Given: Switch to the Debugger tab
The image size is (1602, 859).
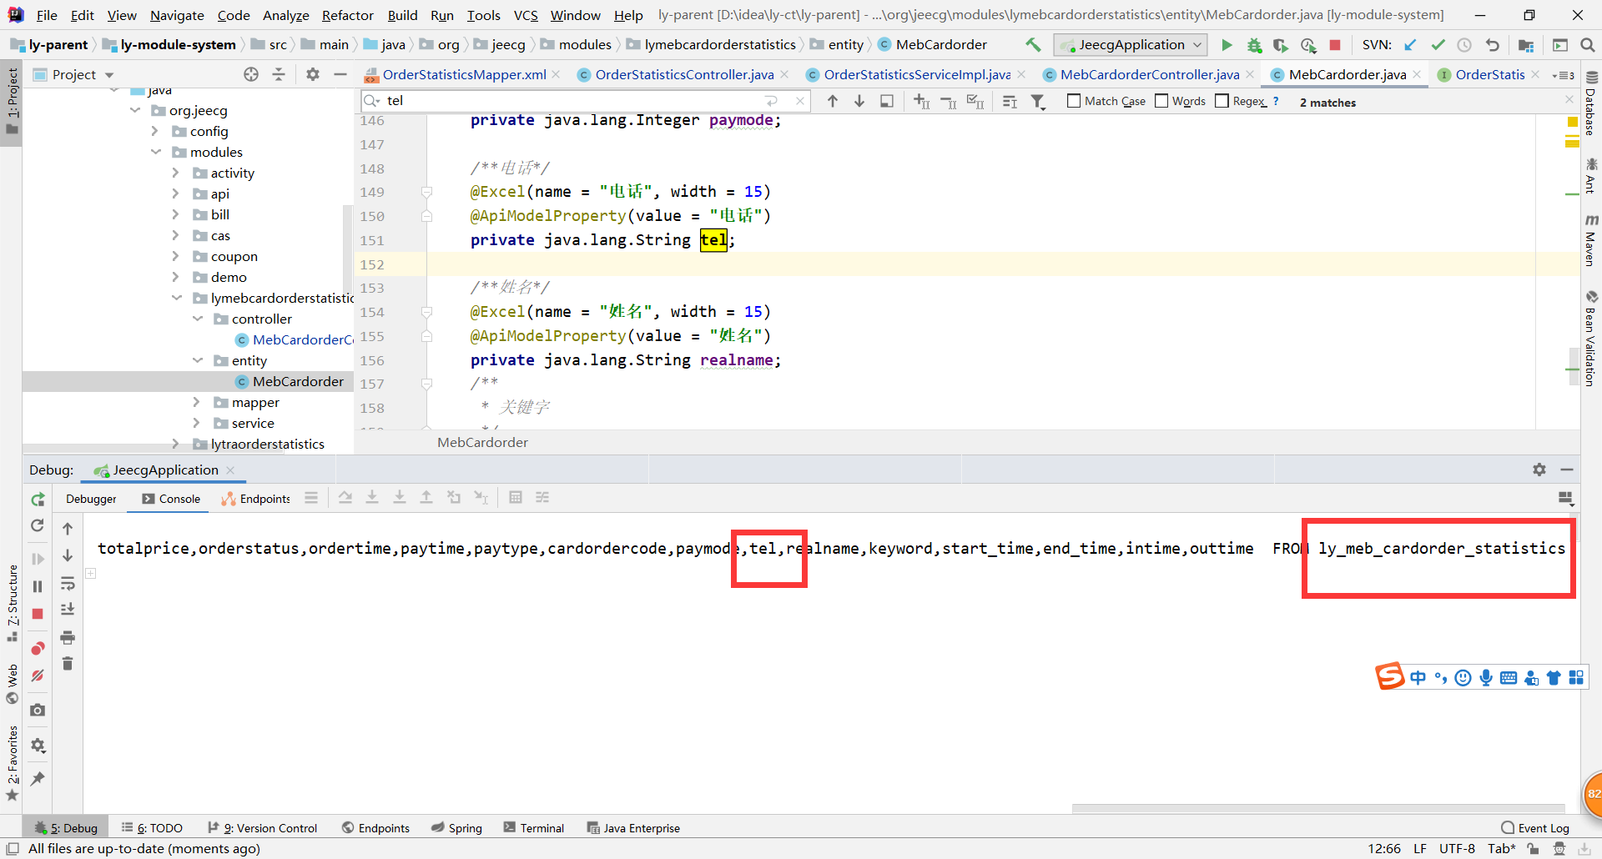Looking at the screenshot, I should 91,499.
